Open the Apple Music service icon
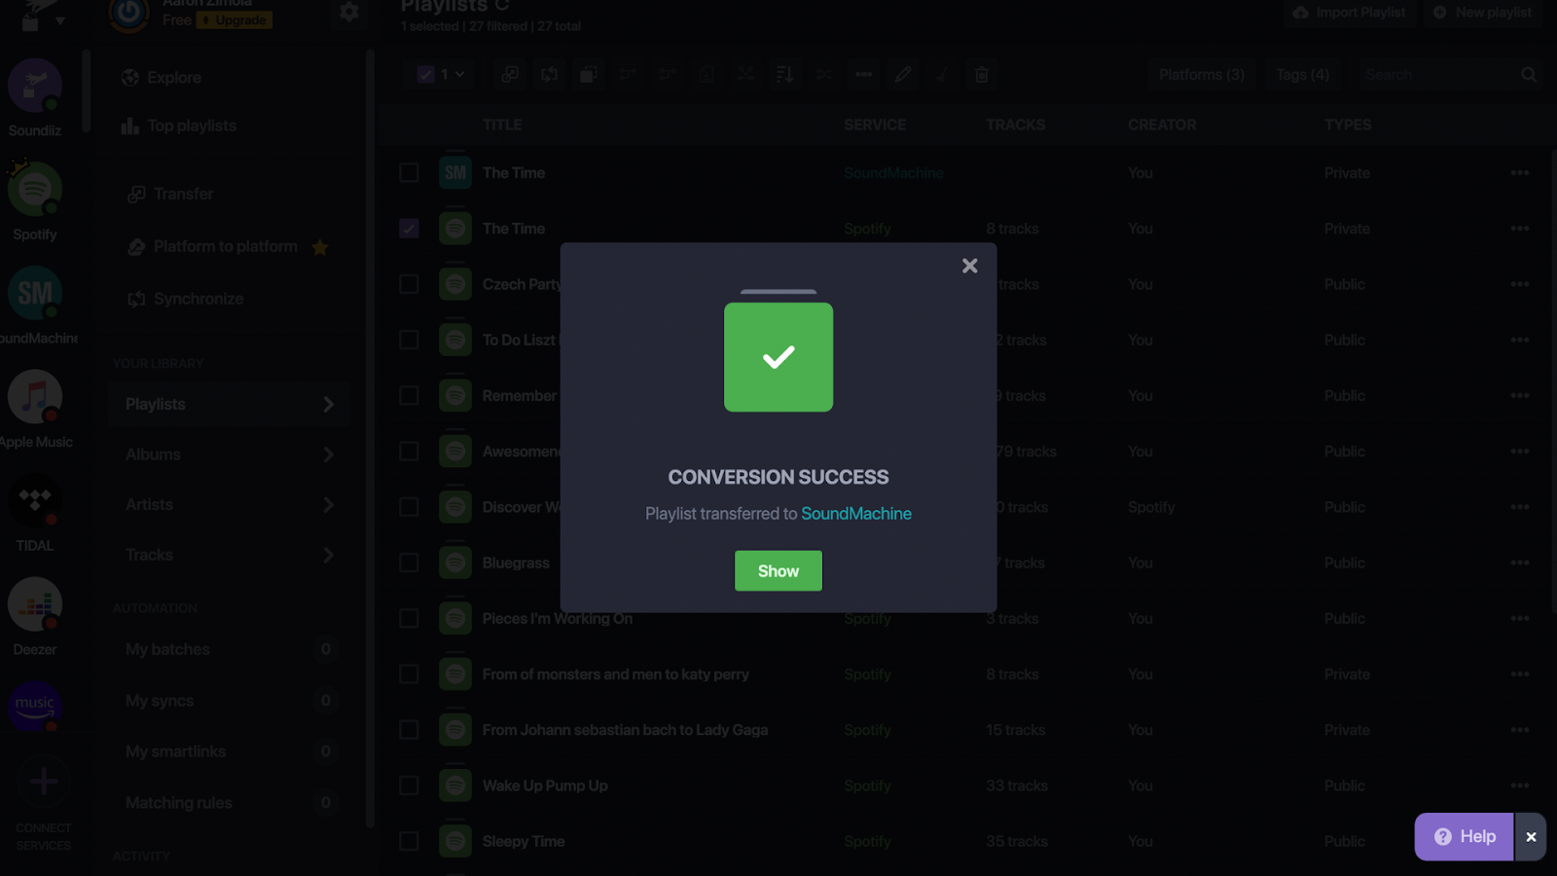The image size is (1557, 876). click(x=35, y=397)
